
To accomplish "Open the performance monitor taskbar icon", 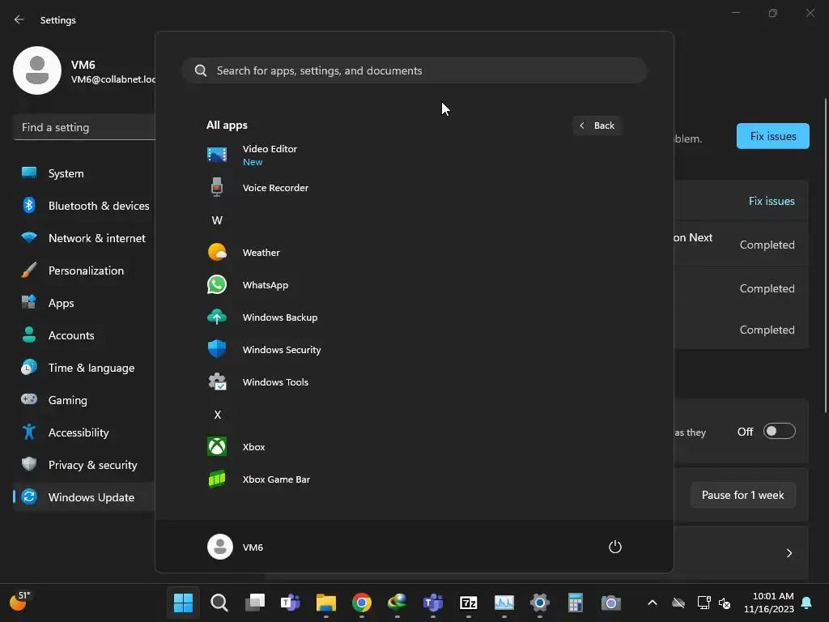I will coord(504,603).
